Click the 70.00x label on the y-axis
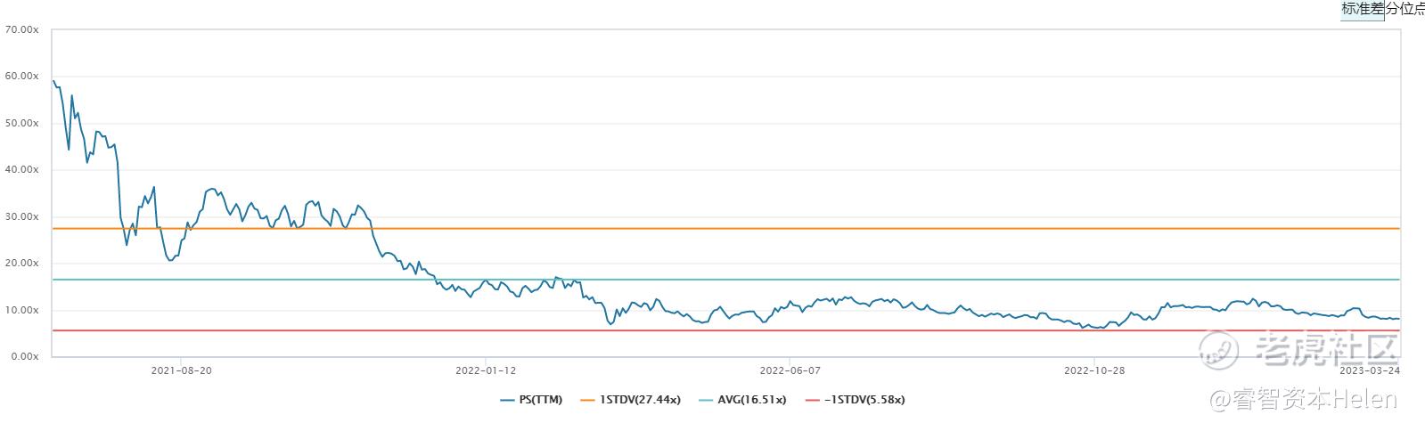This screenshot has height=431, width=1425. [x=21, y=29]
